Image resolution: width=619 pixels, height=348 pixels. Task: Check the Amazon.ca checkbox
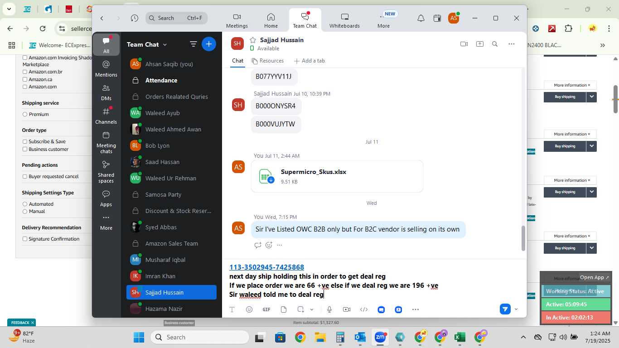tap(25, 79)
